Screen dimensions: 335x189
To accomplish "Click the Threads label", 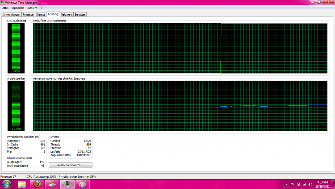I will pyautogui.click(x=55, y=144).
